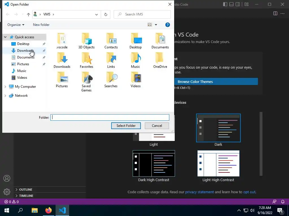Open the address bar history dropdown
Viewport: 289px width, 216px height.
tap(97, 15)
